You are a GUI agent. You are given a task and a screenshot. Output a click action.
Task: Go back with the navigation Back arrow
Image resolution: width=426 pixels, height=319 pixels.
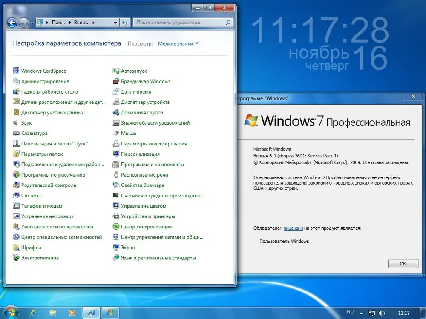12,23
